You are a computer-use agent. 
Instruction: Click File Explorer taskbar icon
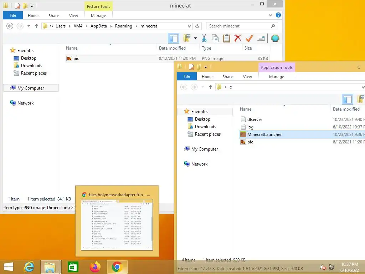[51, 267]
